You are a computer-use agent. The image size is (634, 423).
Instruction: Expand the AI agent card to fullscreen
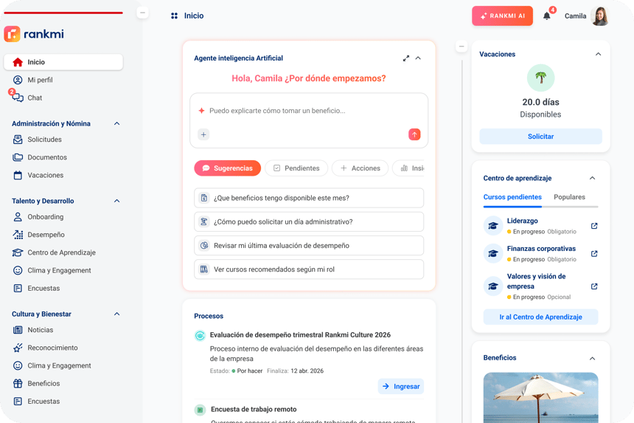tap(406, 58)
